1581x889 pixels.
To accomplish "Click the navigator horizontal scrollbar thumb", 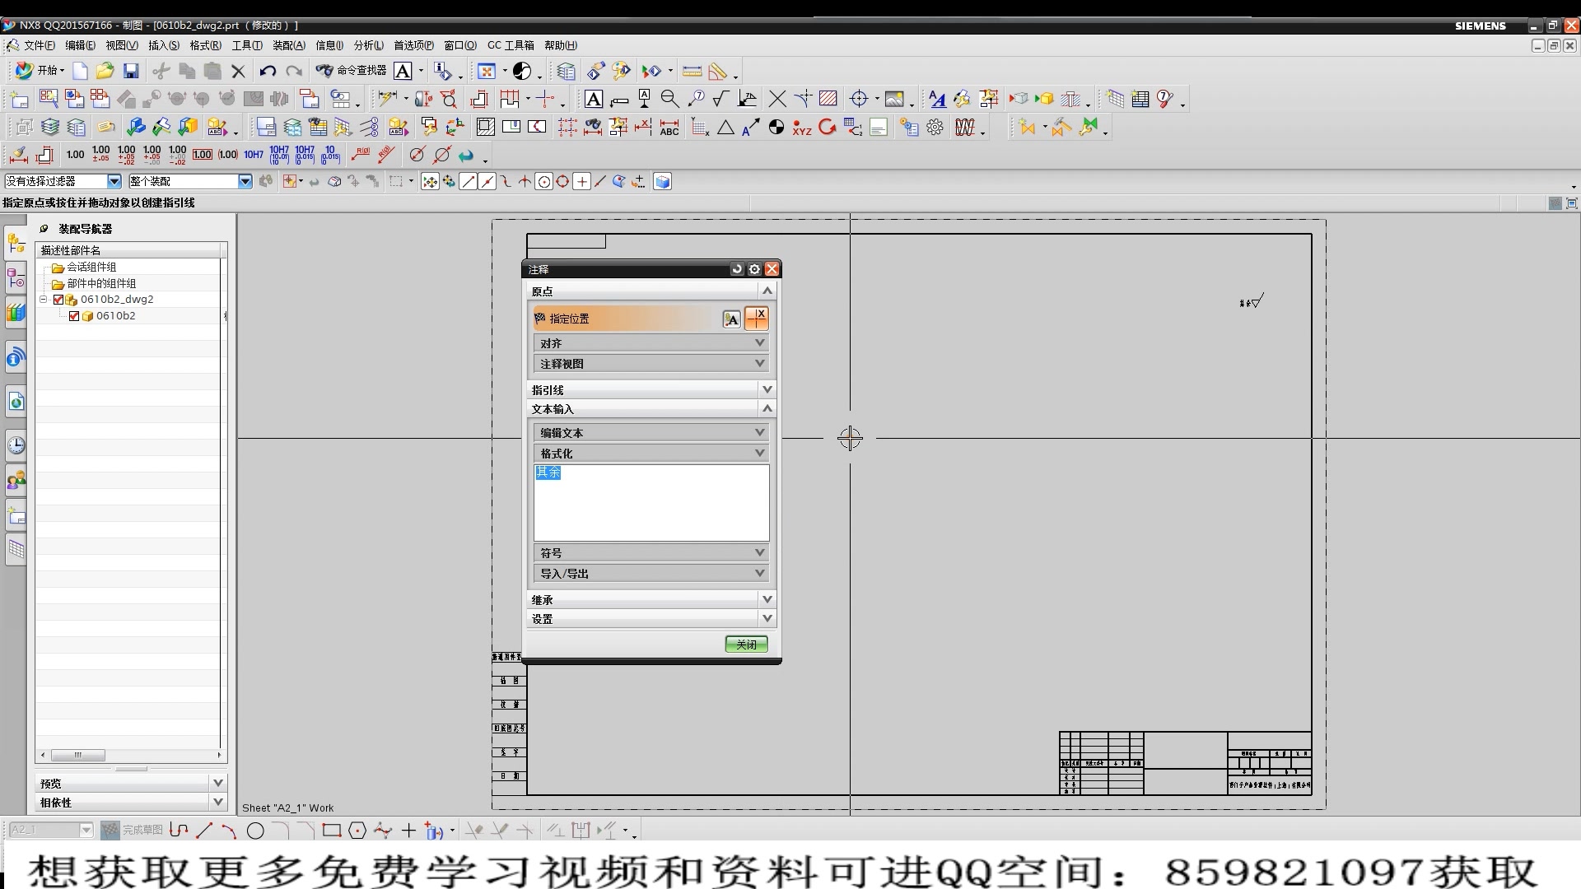I will click(78, 755).
